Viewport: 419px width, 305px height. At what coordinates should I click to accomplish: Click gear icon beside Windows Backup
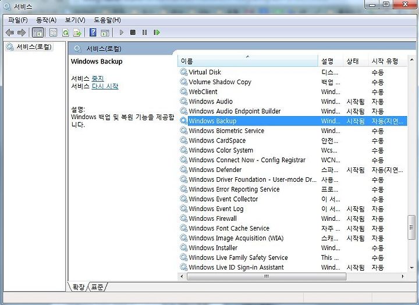183,121
